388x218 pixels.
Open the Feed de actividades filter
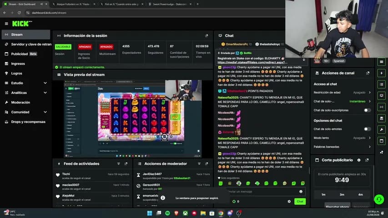click(x=119, y=164)
